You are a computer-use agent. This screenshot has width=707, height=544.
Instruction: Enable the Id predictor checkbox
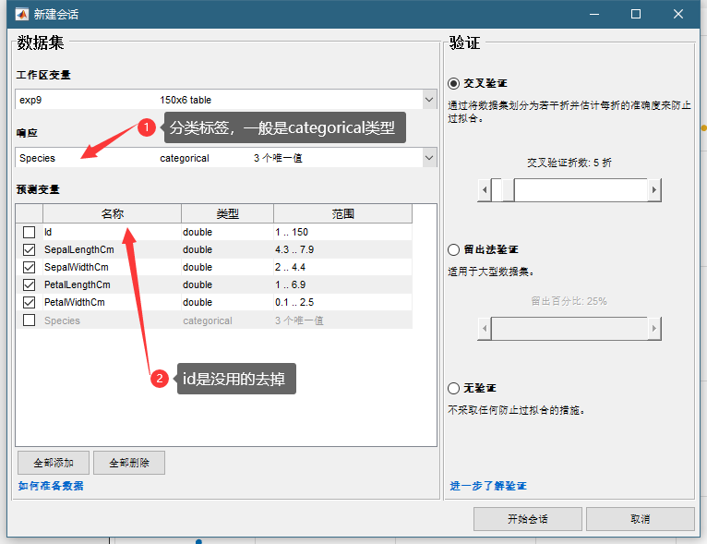point(30,233)
